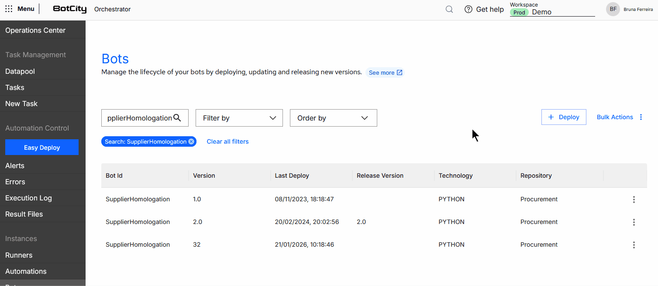Viewport: 658px width, 286px height.
Task: Expand the Order by dropdown
Action: point(334,118)
